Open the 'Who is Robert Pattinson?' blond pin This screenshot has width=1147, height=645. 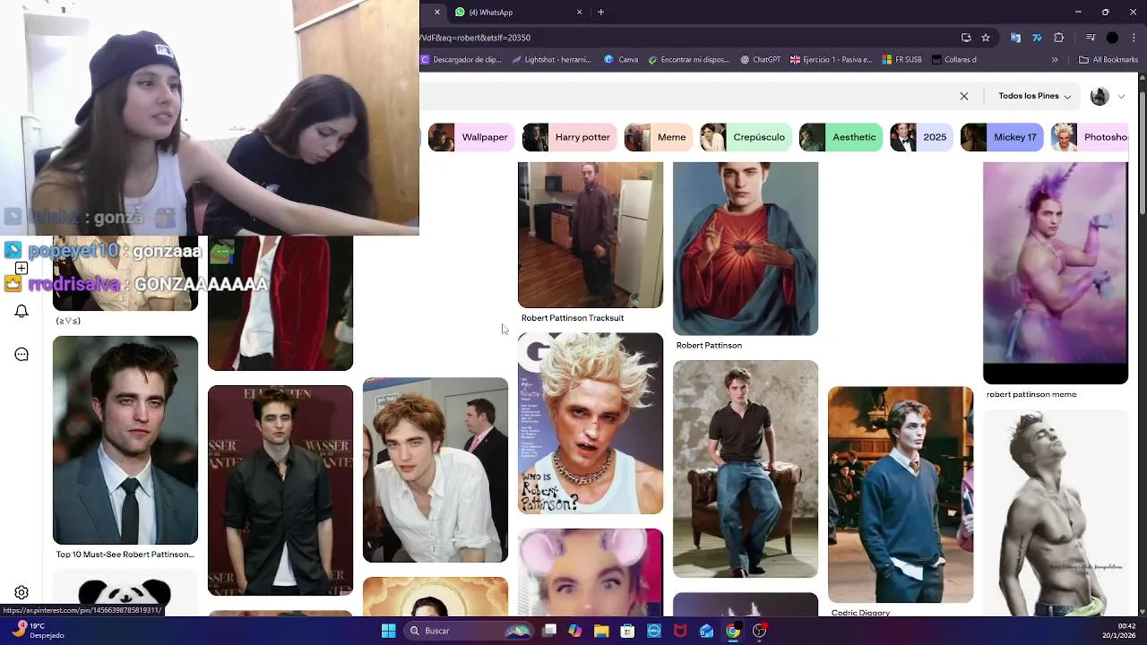tap(591, 423)
